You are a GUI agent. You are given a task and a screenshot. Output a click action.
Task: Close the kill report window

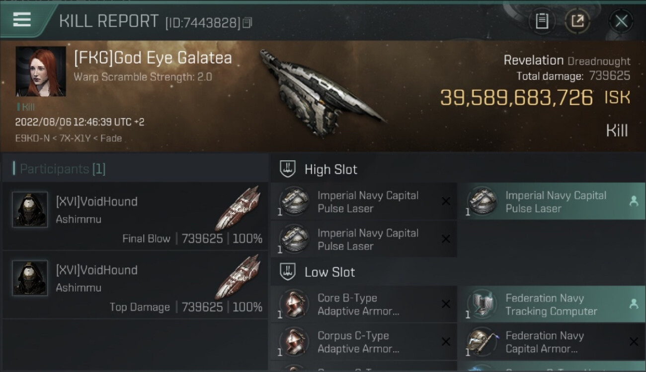click(621, 21)
